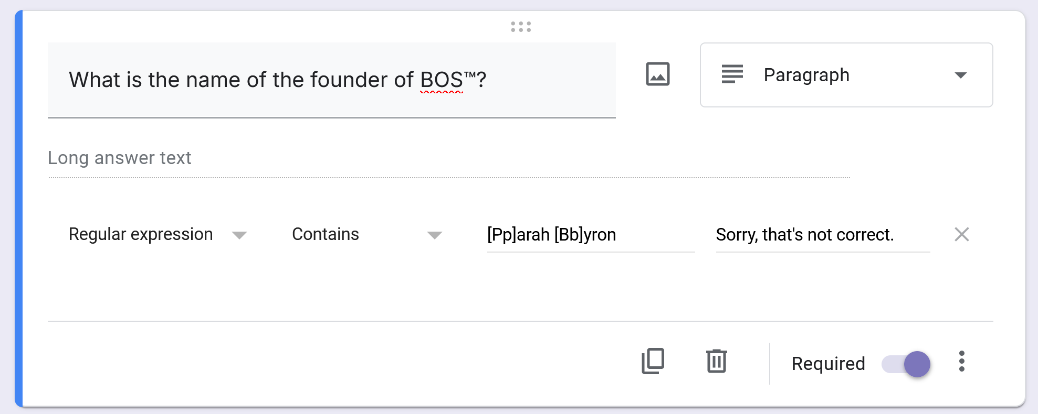Edit the error text "Sorry, that's not correct."
The width and height of the screenshot is (1038, 414).
click(x=823, y=235)
